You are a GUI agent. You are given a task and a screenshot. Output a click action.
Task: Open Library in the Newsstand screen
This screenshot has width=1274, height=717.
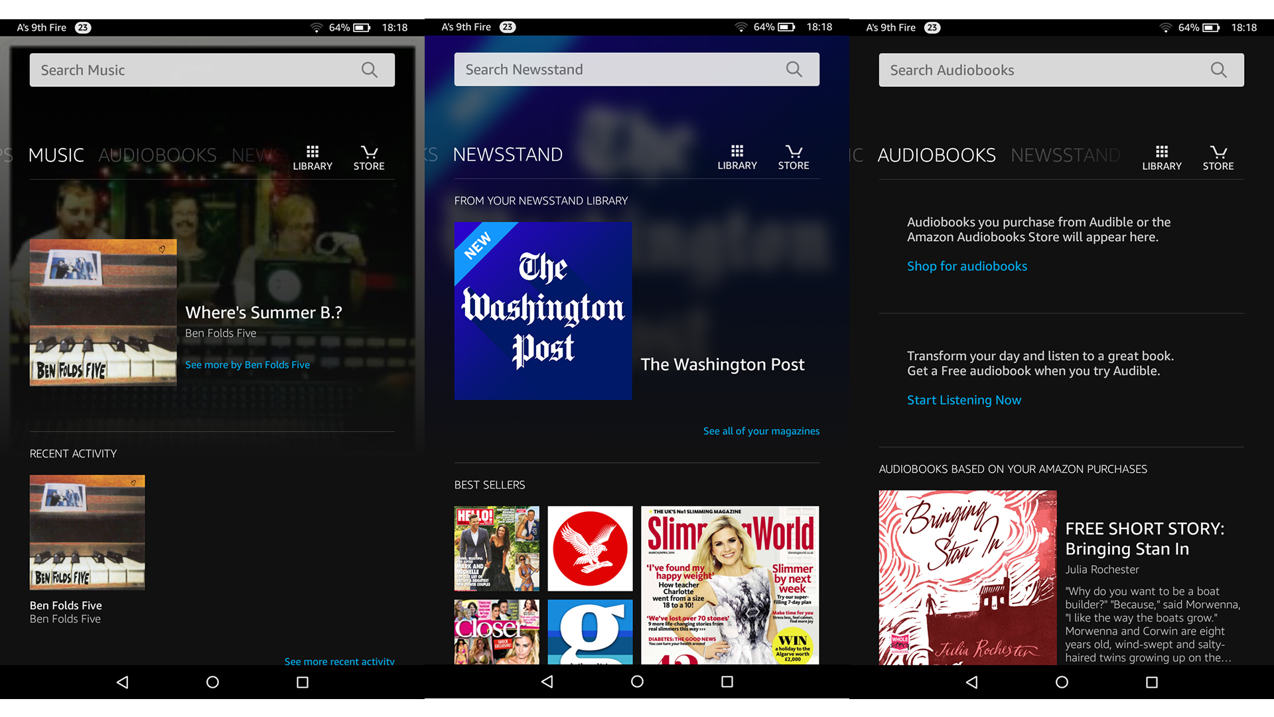(737, 157)
